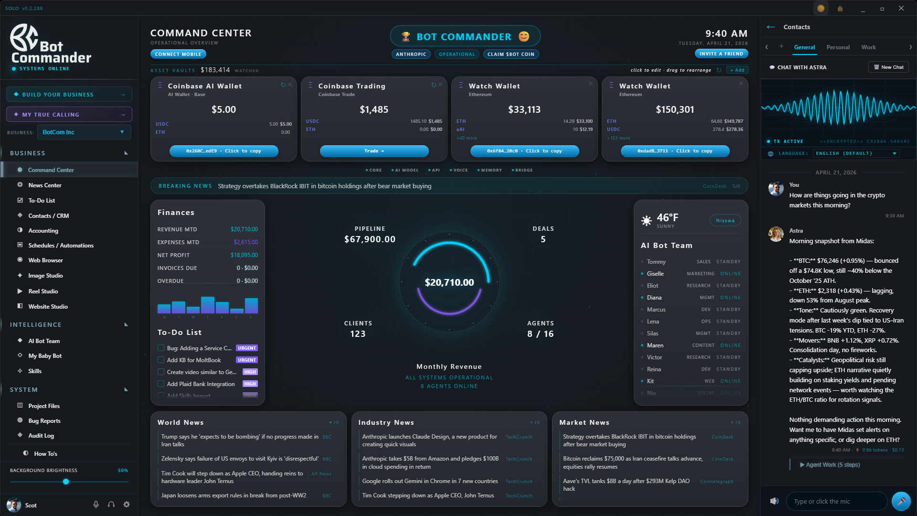Open My Baby Bot icon
Viewport: 917px width, 516px height.
[20, 355]
